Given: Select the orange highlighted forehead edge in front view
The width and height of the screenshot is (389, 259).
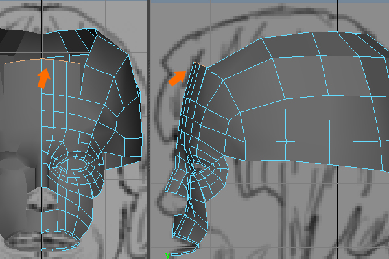Looking at the screenshot, I should pos(42,60).
